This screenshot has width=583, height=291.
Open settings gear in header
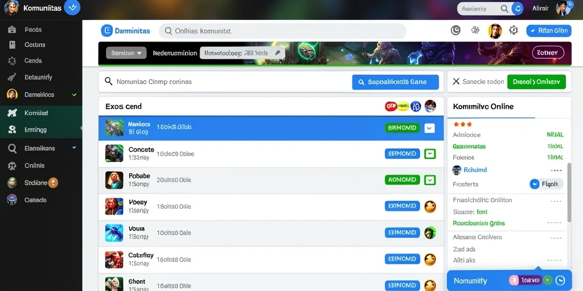click(514, 31)
